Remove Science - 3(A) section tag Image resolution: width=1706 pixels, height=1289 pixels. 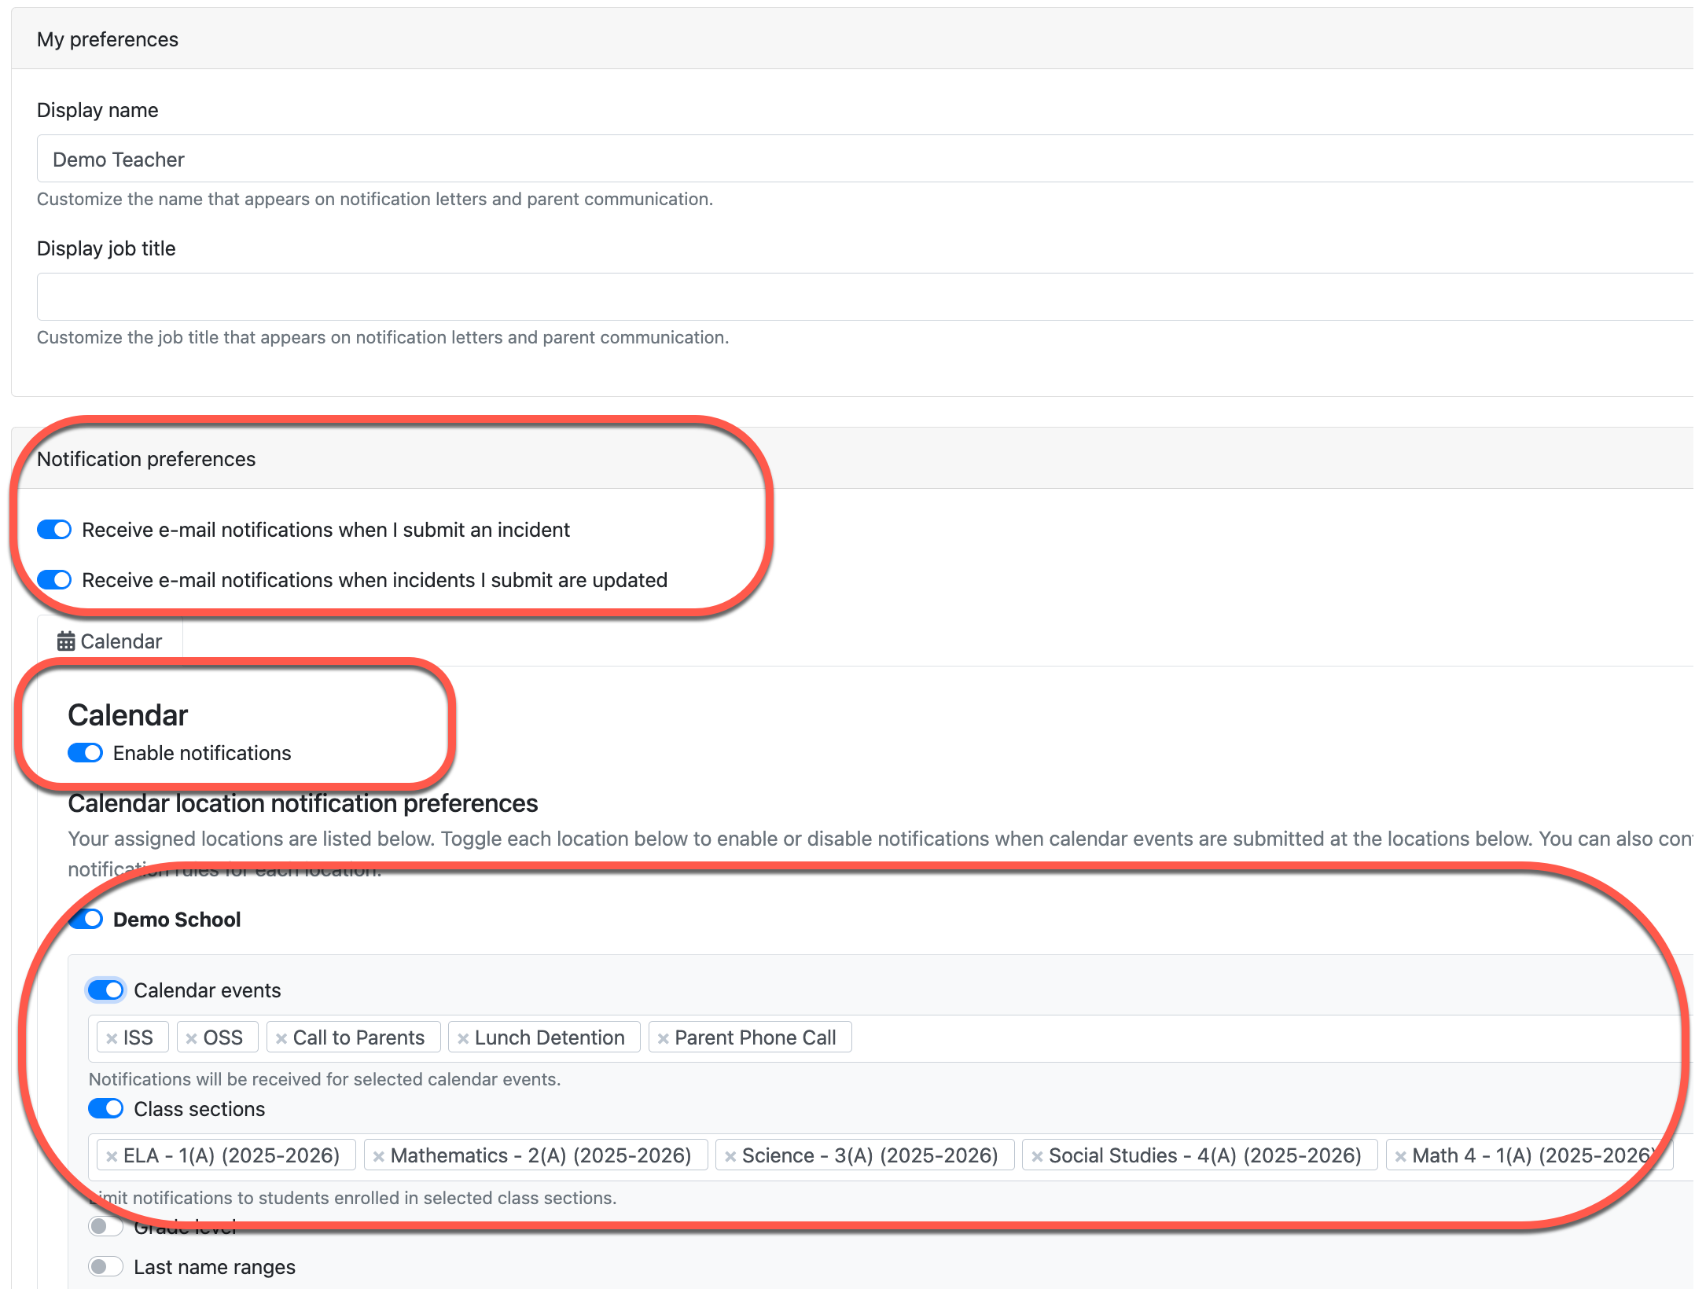tap(730, 1156)
